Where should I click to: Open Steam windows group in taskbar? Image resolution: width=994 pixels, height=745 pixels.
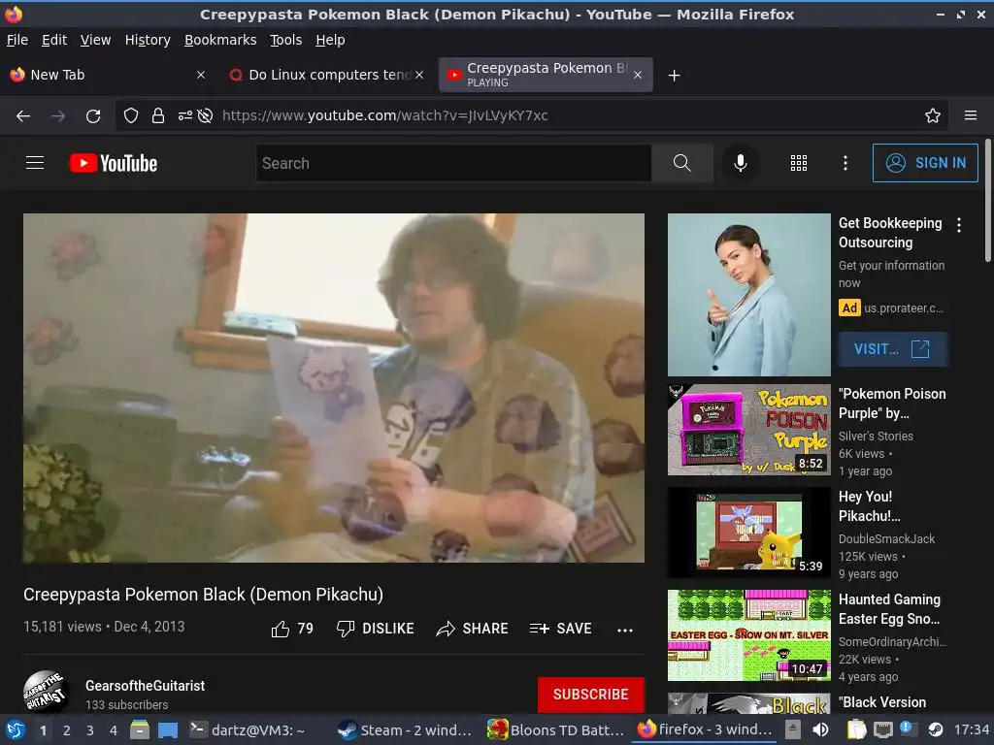click(406, 729)
